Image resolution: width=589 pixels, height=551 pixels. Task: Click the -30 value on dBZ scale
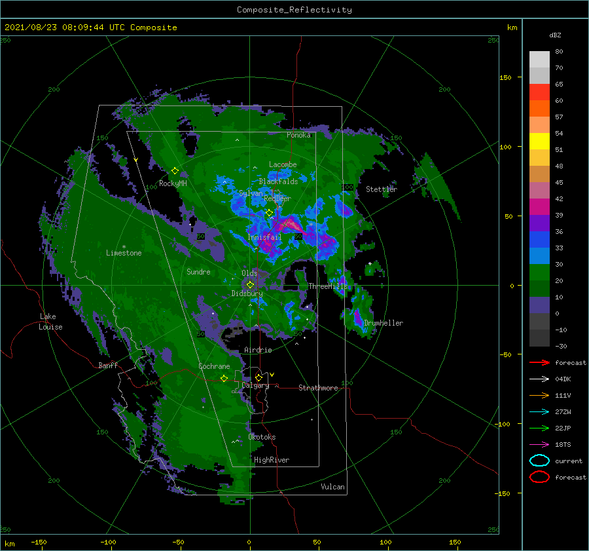click(x=561, y=346)
